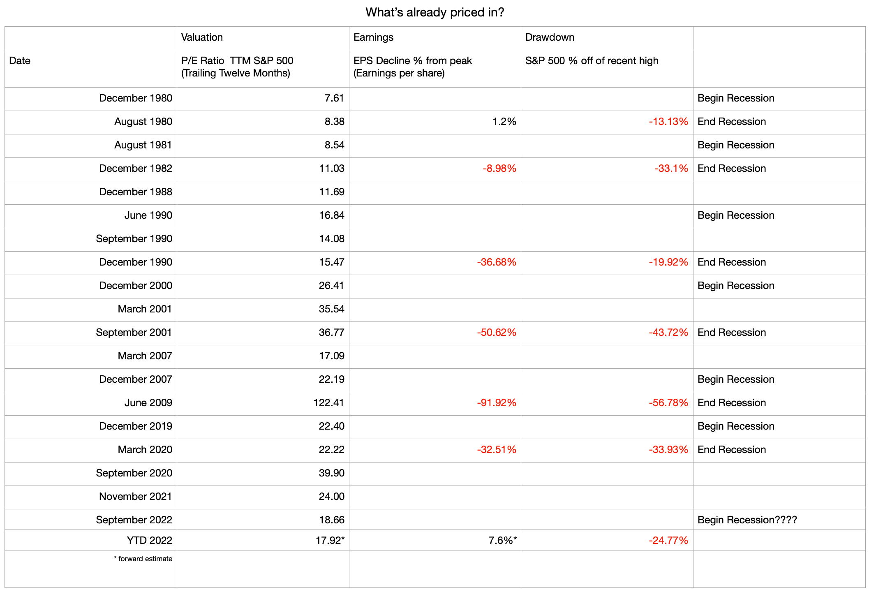
Task: Click the 39.90 P/E value for September 2020
Action: (331, 473)
